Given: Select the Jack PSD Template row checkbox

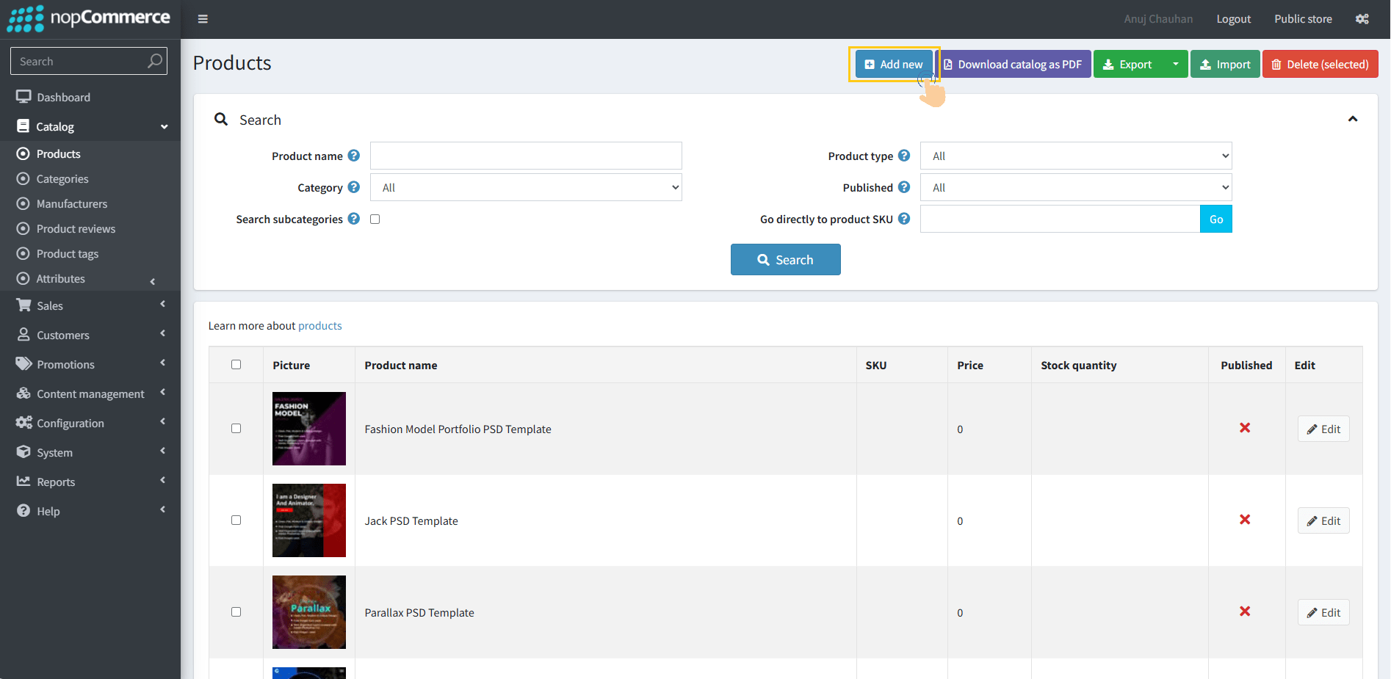Looking at the screenshot, I should click(x=236, y=520).
